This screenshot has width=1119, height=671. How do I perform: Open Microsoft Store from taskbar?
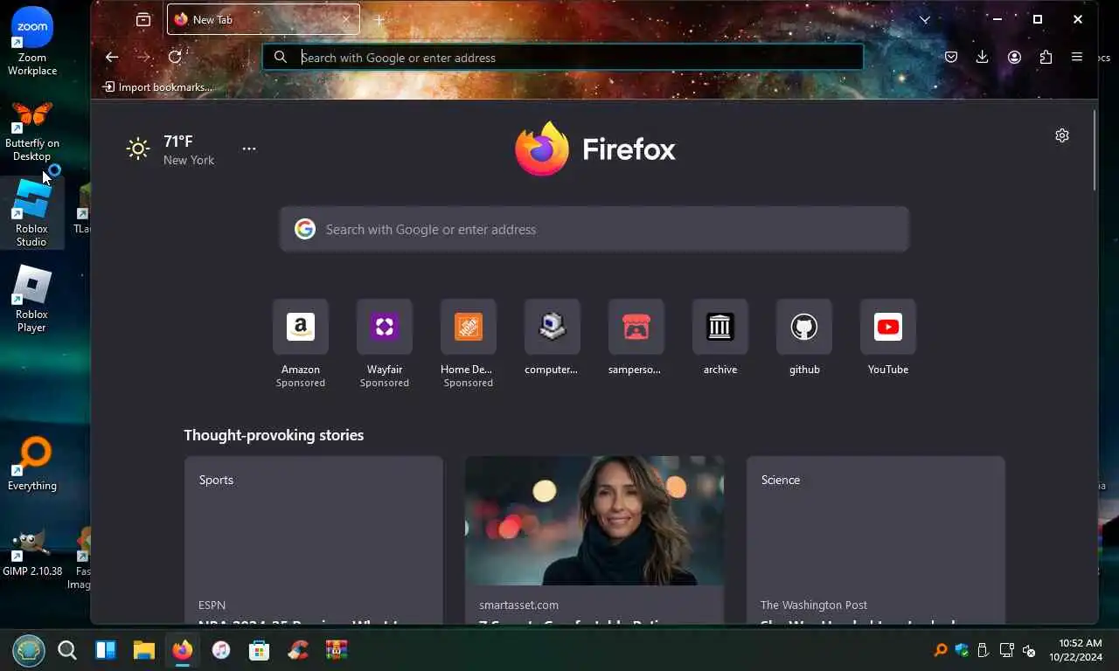click(260, 650)
